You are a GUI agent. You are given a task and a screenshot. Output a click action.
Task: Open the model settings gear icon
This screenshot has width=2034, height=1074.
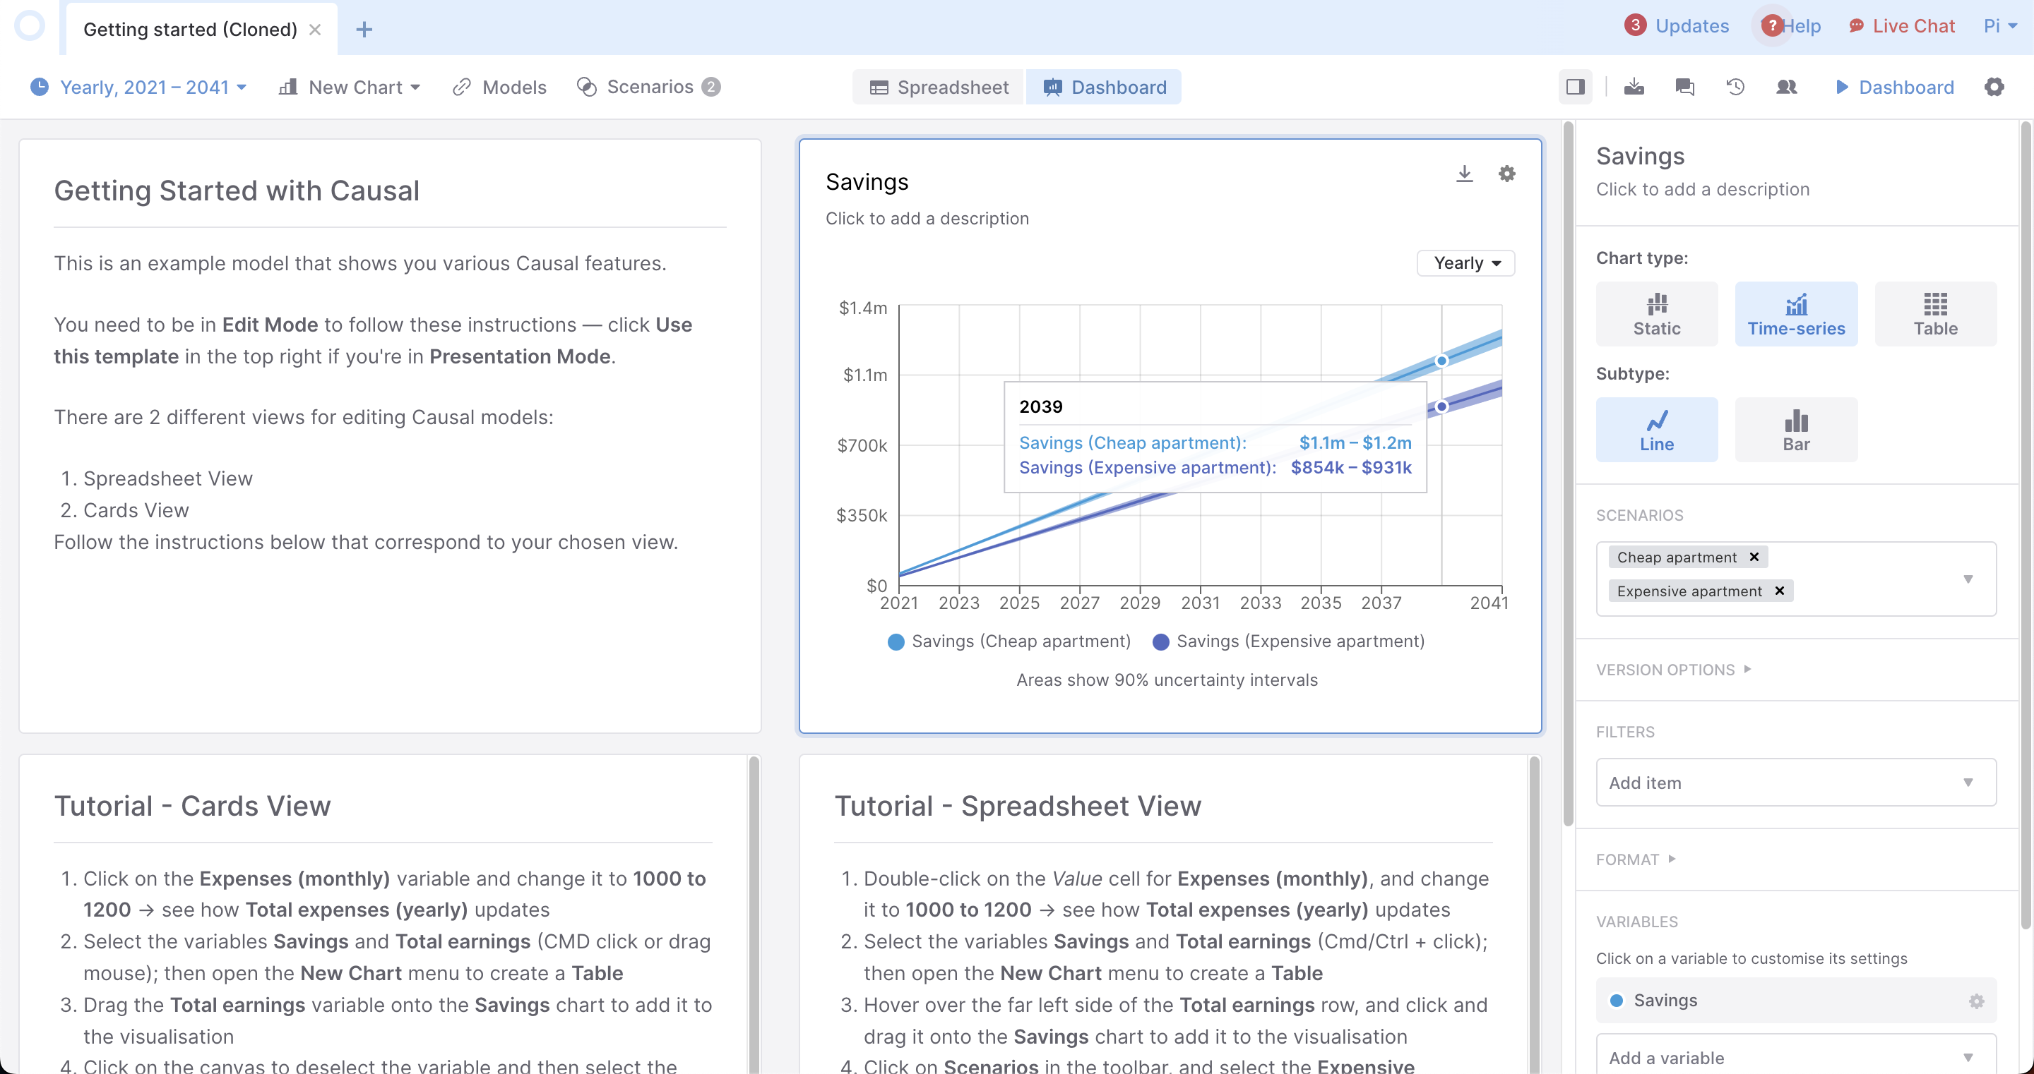(1994, 87)
